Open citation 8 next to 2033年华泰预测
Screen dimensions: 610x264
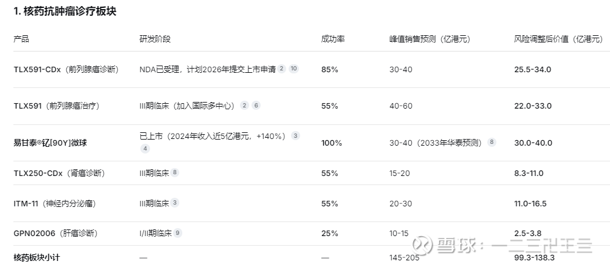[492, 142]
